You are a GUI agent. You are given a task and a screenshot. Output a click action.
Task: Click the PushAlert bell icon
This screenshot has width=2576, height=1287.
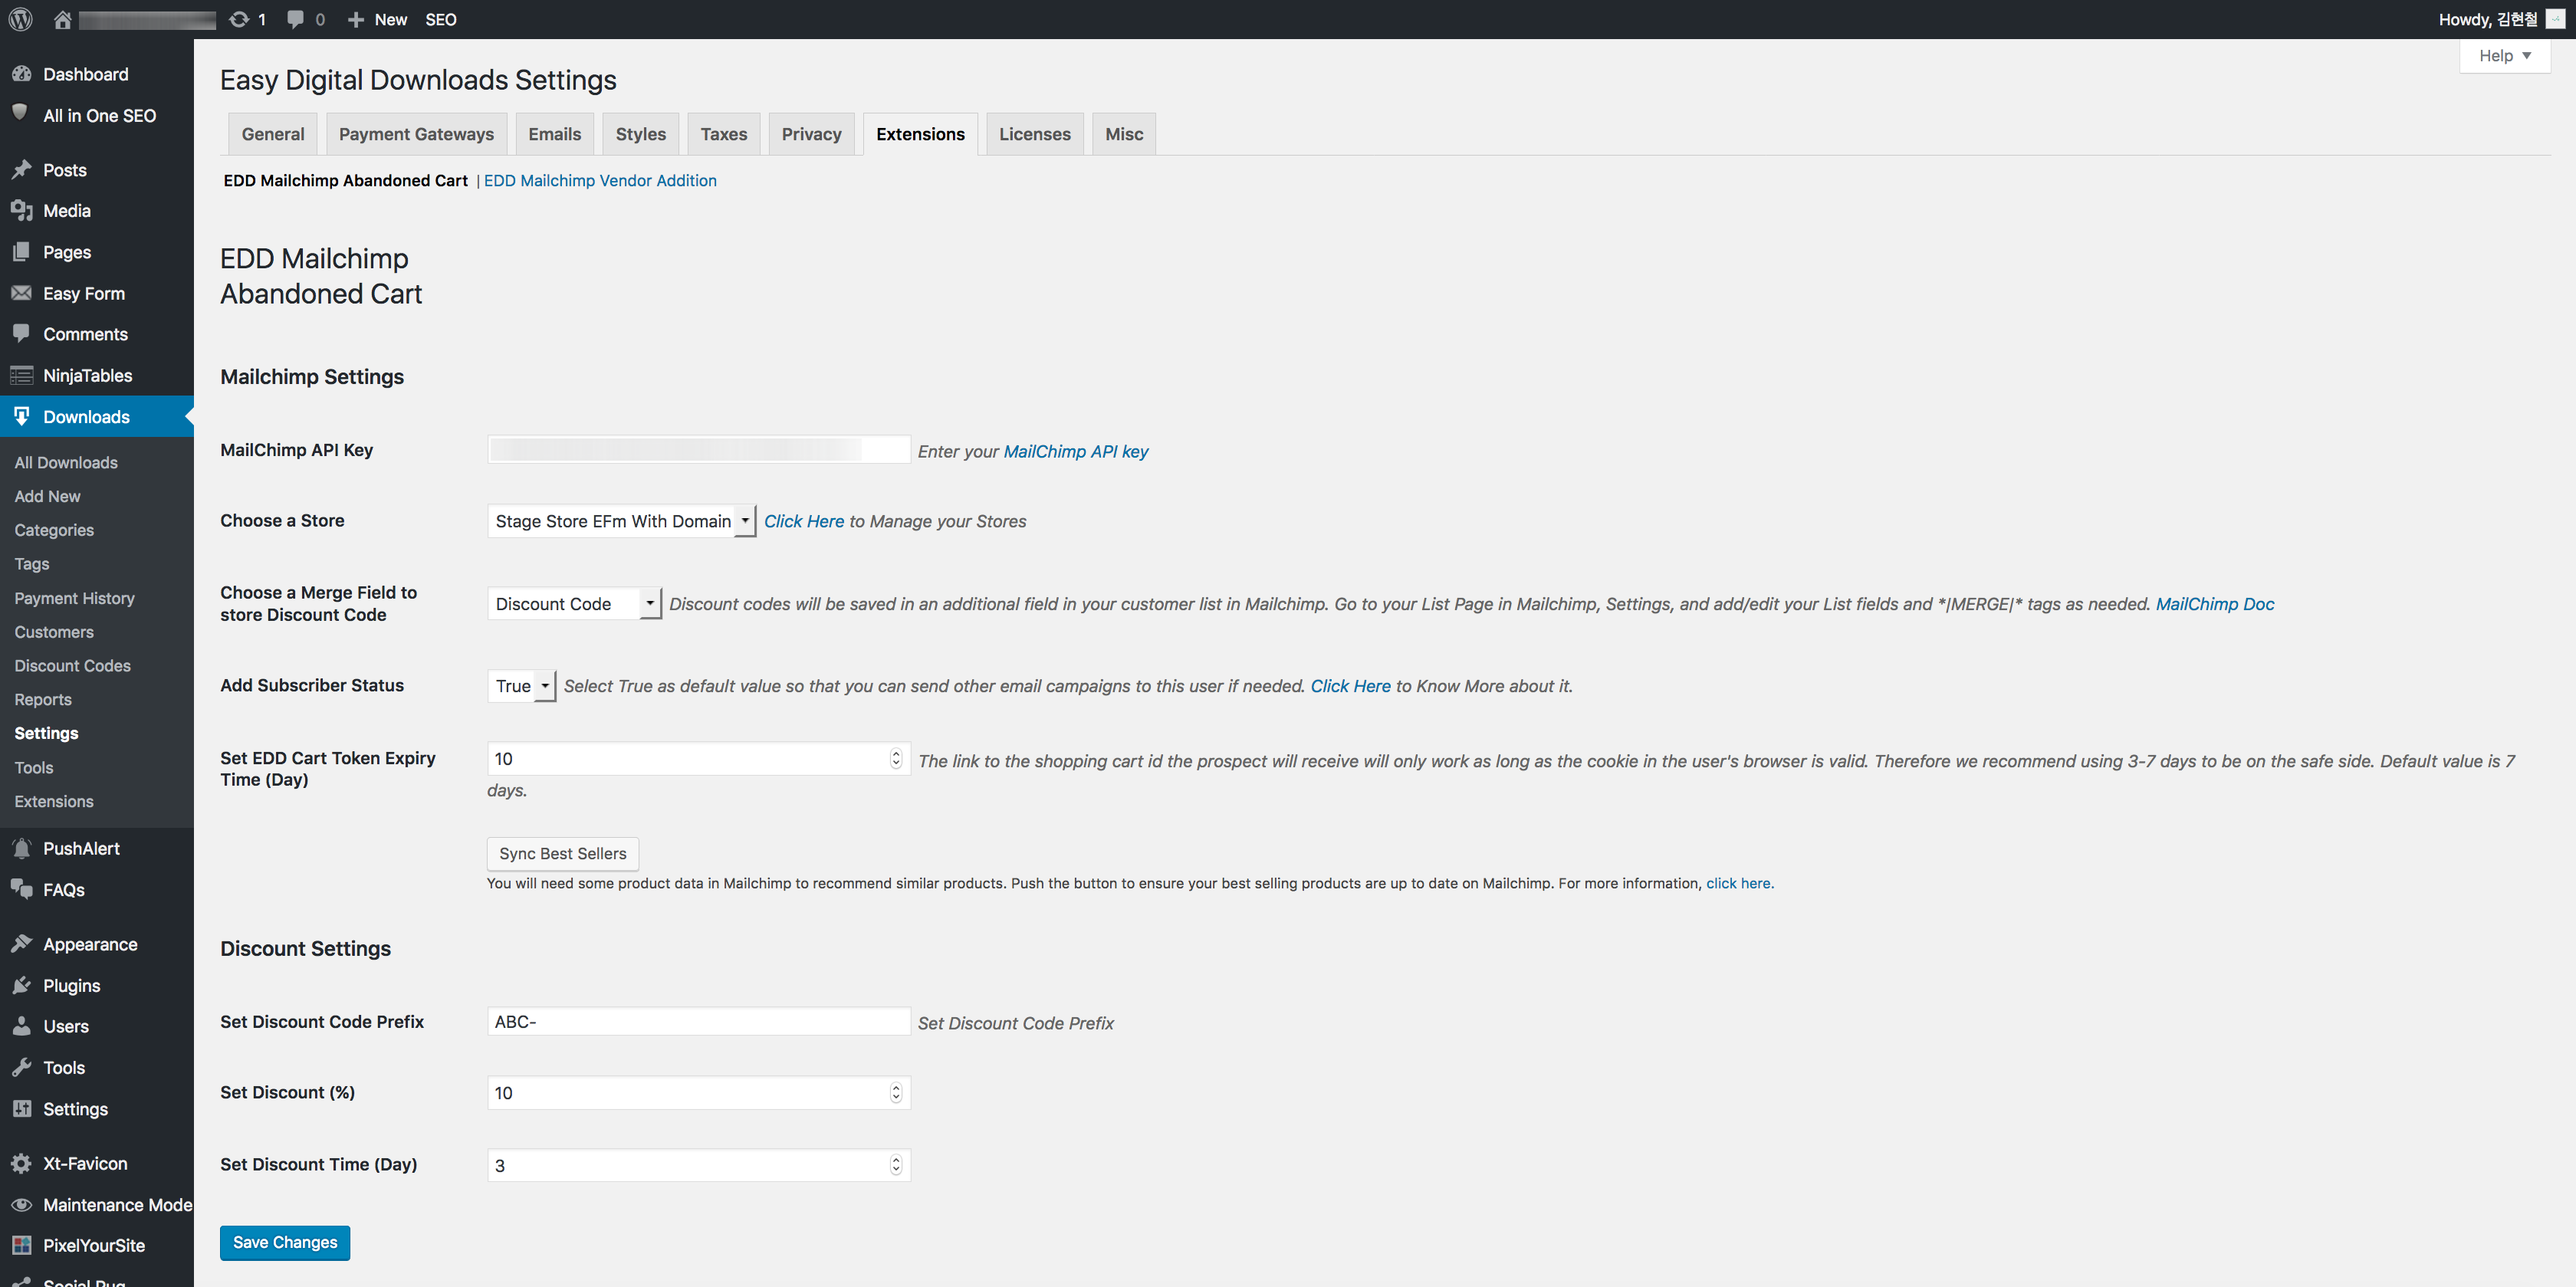coord(21,849)
